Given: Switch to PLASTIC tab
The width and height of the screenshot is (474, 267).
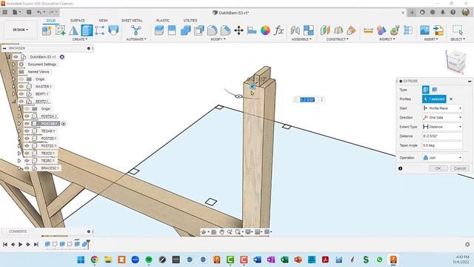Looking at the screenshot, I should [x=163, y=20].
